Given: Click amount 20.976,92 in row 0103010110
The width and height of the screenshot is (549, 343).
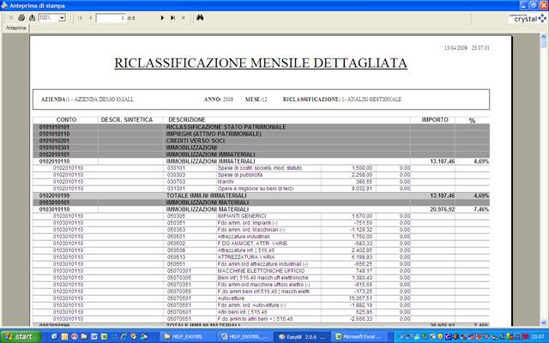Looking at the screenshot, I should coord(443,209).
